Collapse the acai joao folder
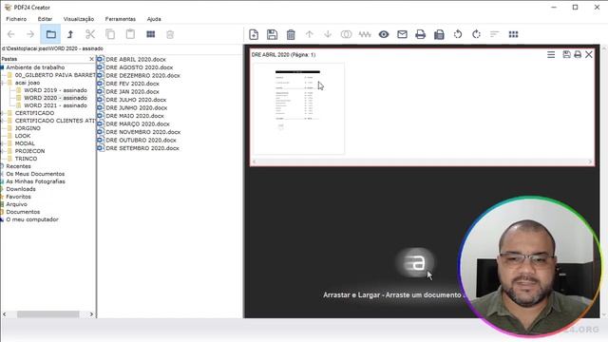The image size is (608, 342). point(3,83)
